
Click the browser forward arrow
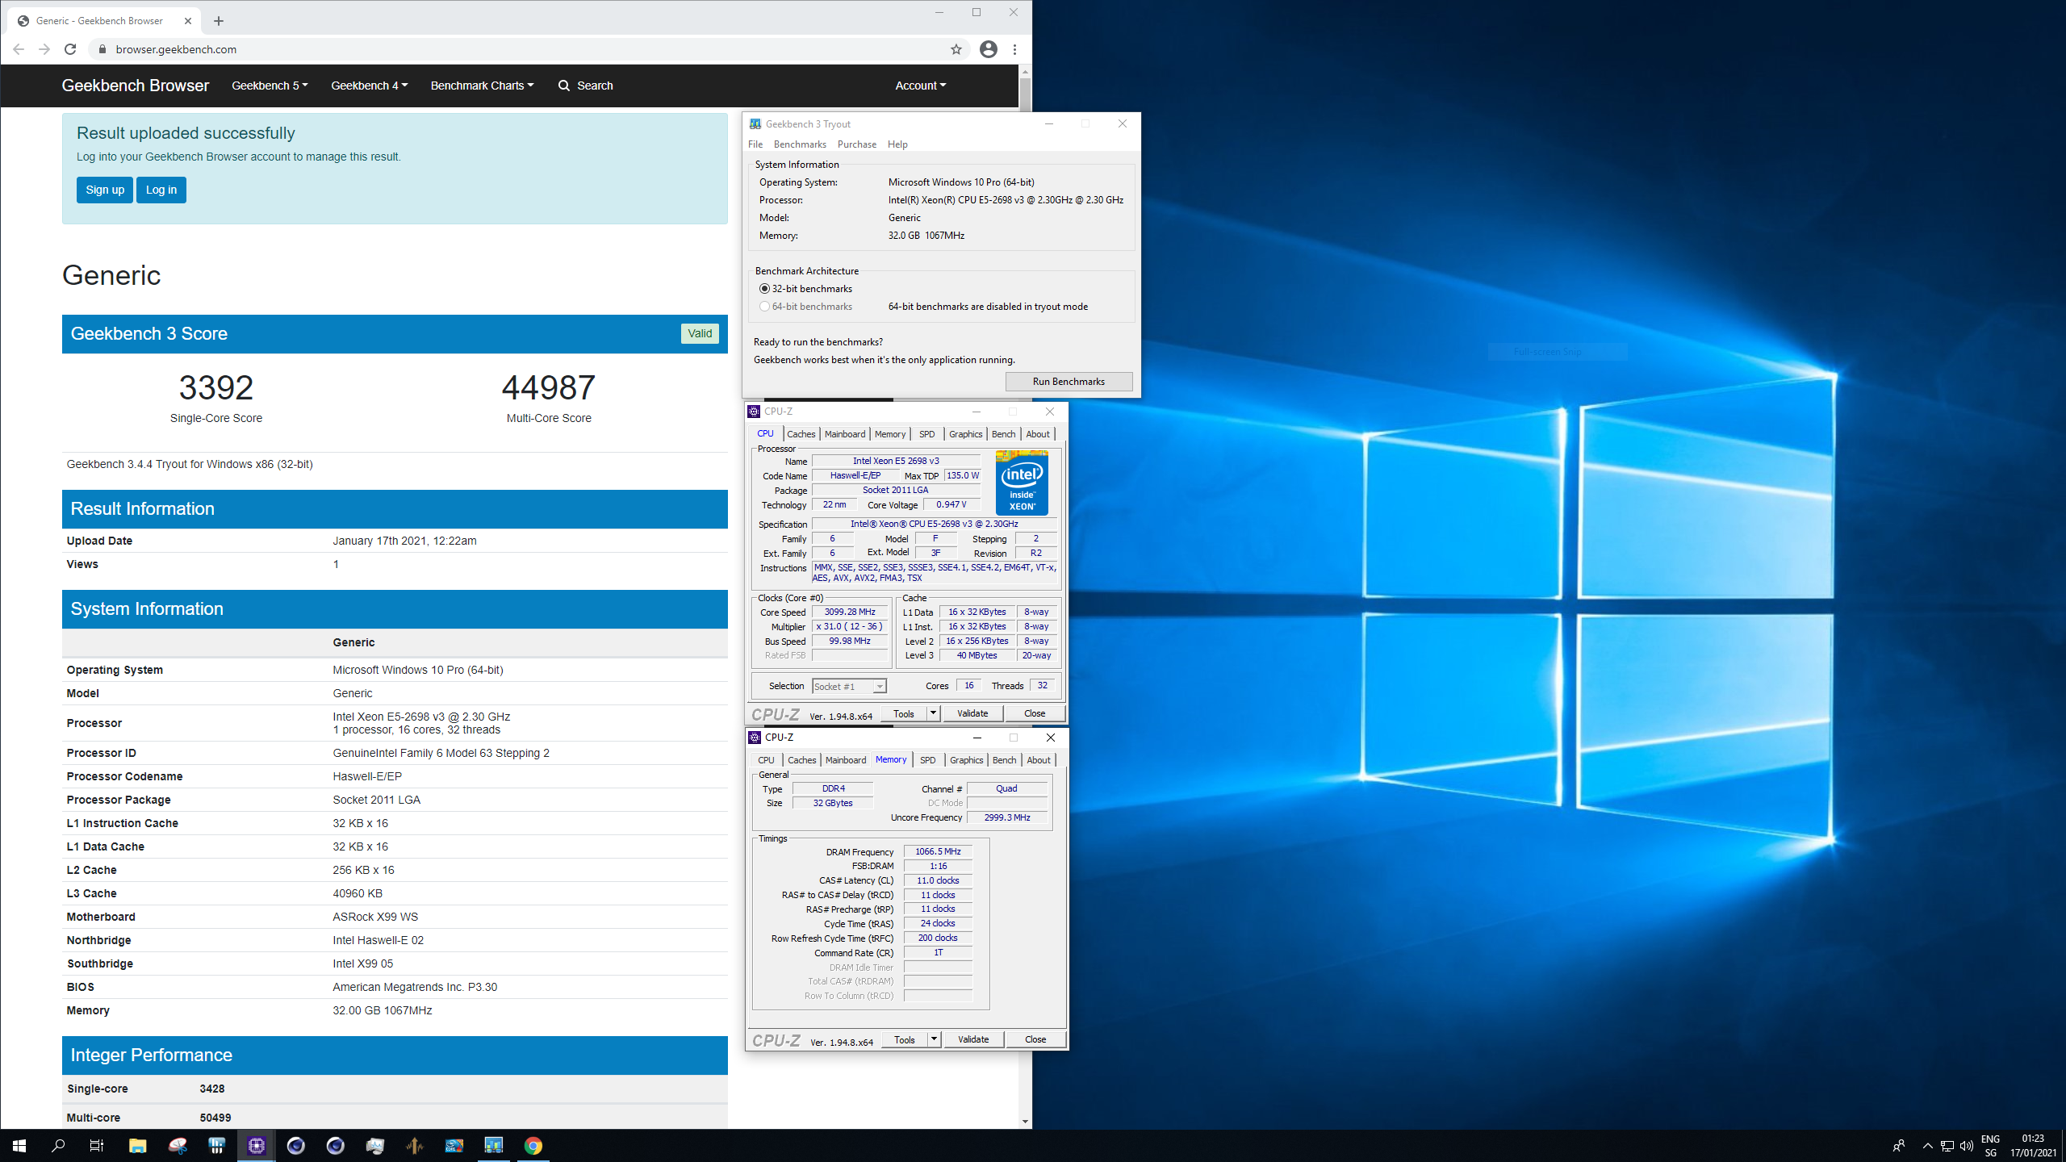(x=44, y=49)
